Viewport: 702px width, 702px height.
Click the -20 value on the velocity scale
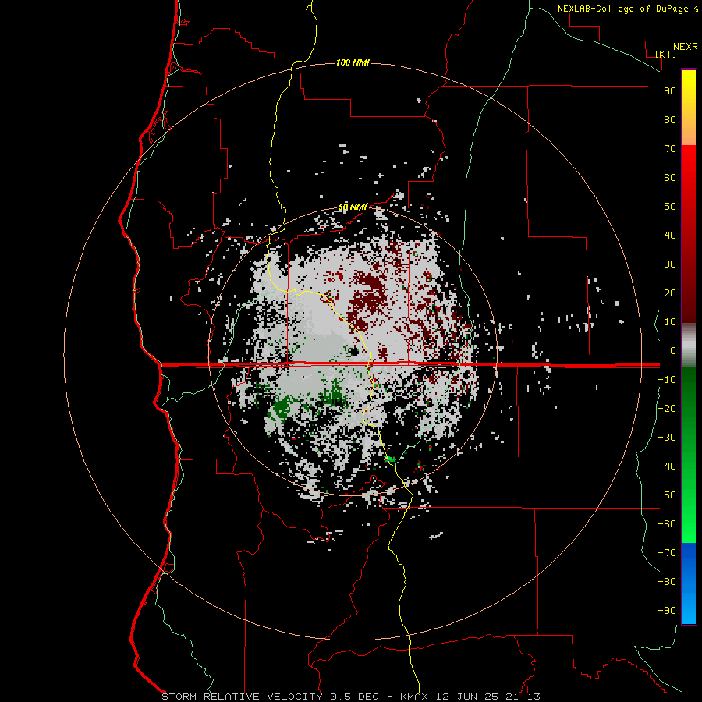click(x=667, y=409)
